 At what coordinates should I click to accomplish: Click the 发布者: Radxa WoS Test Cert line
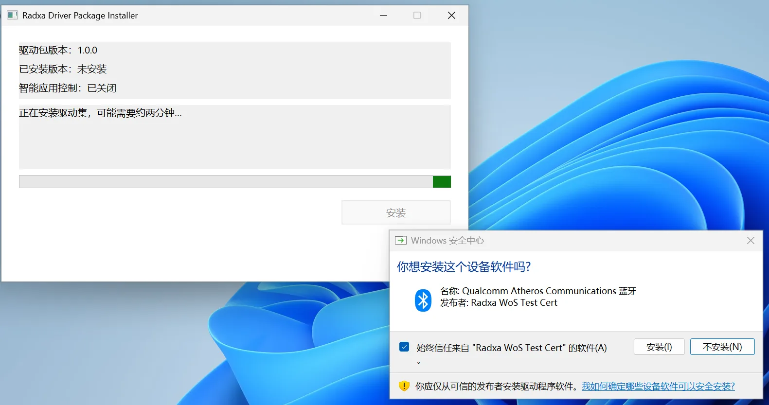click(x=499, y=302)
